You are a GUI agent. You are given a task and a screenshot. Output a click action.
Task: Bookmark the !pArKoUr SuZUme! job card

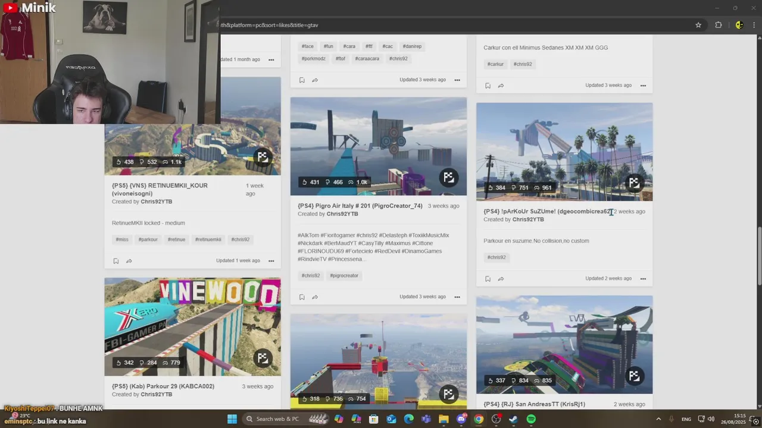click(488, 279)
